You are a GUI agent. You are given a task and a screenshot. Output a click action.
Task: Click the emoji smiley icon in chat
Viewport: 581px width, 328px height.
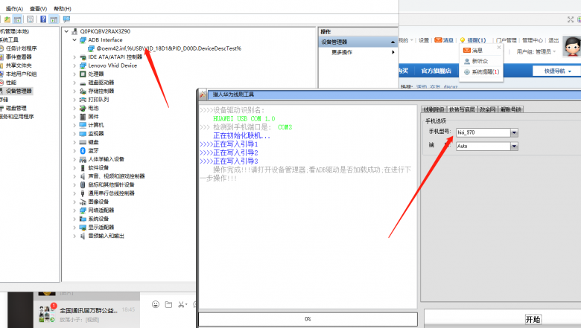point(156,304)
